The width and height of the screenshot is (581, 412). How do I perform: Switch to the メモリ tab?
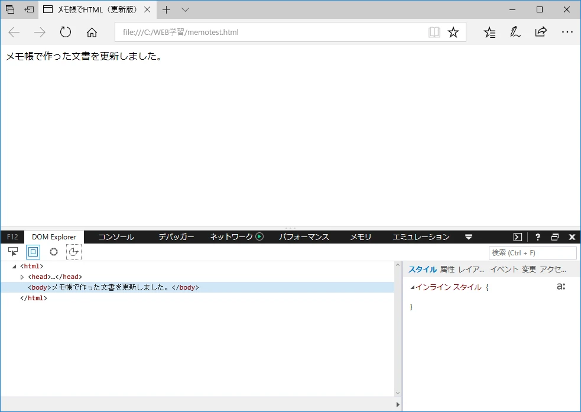pyautogui.click(x=361, y=237)
